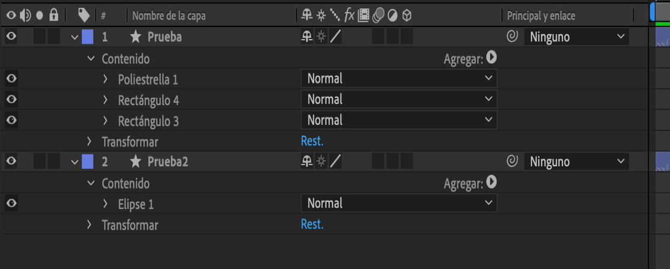The width and height of the screenshot is (670, 269).
Task: Hide the Prueba layer with eye icon
Action: (11, 37)
